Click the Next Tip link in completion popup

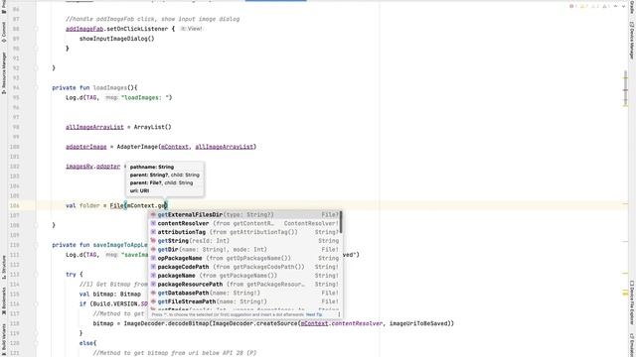314,314
